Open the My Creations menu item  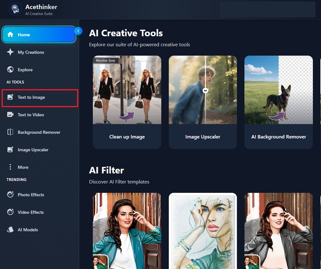[31, 52]
